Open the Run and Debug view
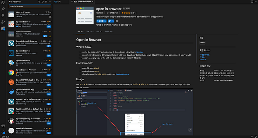 (3, 22)
